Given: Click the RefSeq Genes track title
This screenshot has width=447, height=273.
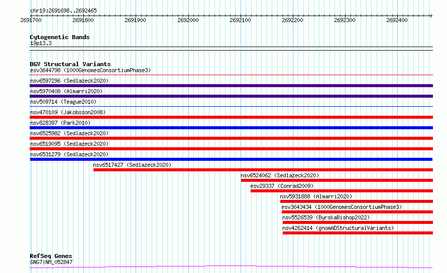Looking at the screenshot, I should click(x=51, y=256).
